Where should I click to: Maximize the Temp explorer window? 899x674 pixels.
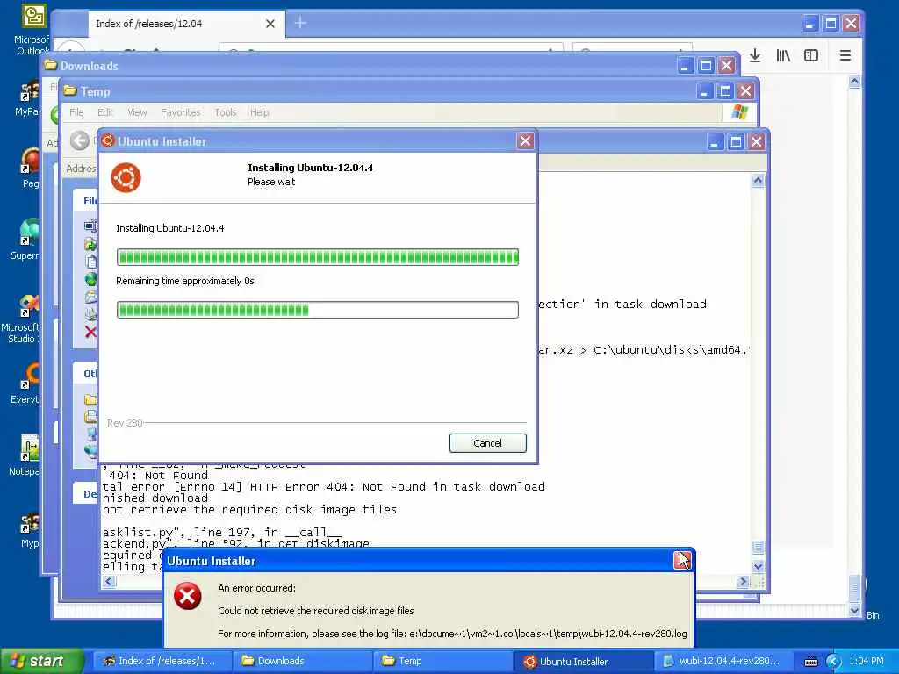(x=724, y=90)
